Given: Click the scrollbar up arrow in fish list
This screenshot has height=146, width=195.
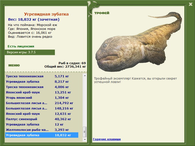Looking at the screenshot, I should (x=85, y=76).
